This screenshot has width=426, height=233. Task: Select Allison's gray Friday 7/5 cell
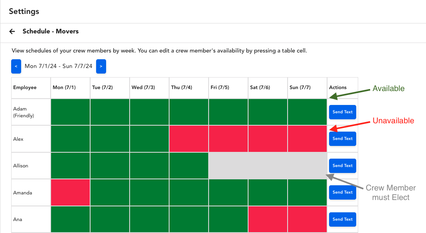coord(228,165)
